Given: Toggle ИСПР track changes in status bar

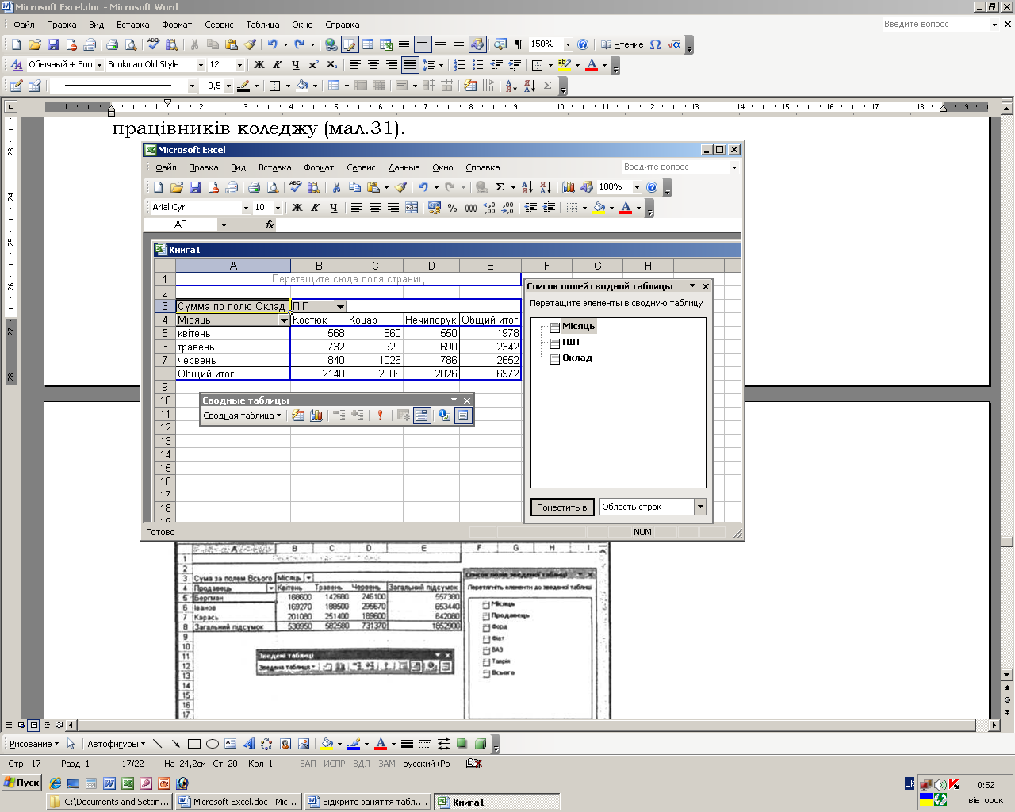Looking at the screenshot, I should click(335, 764).
